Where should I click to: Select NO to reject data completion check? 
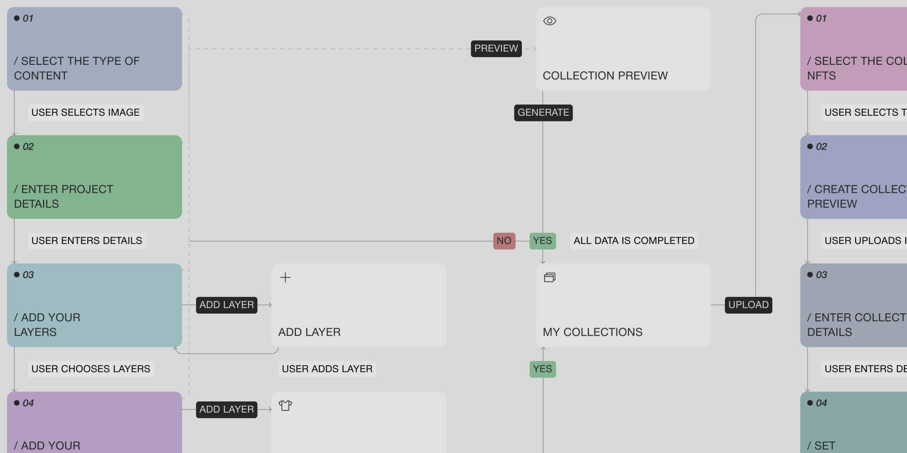[504, 240]
